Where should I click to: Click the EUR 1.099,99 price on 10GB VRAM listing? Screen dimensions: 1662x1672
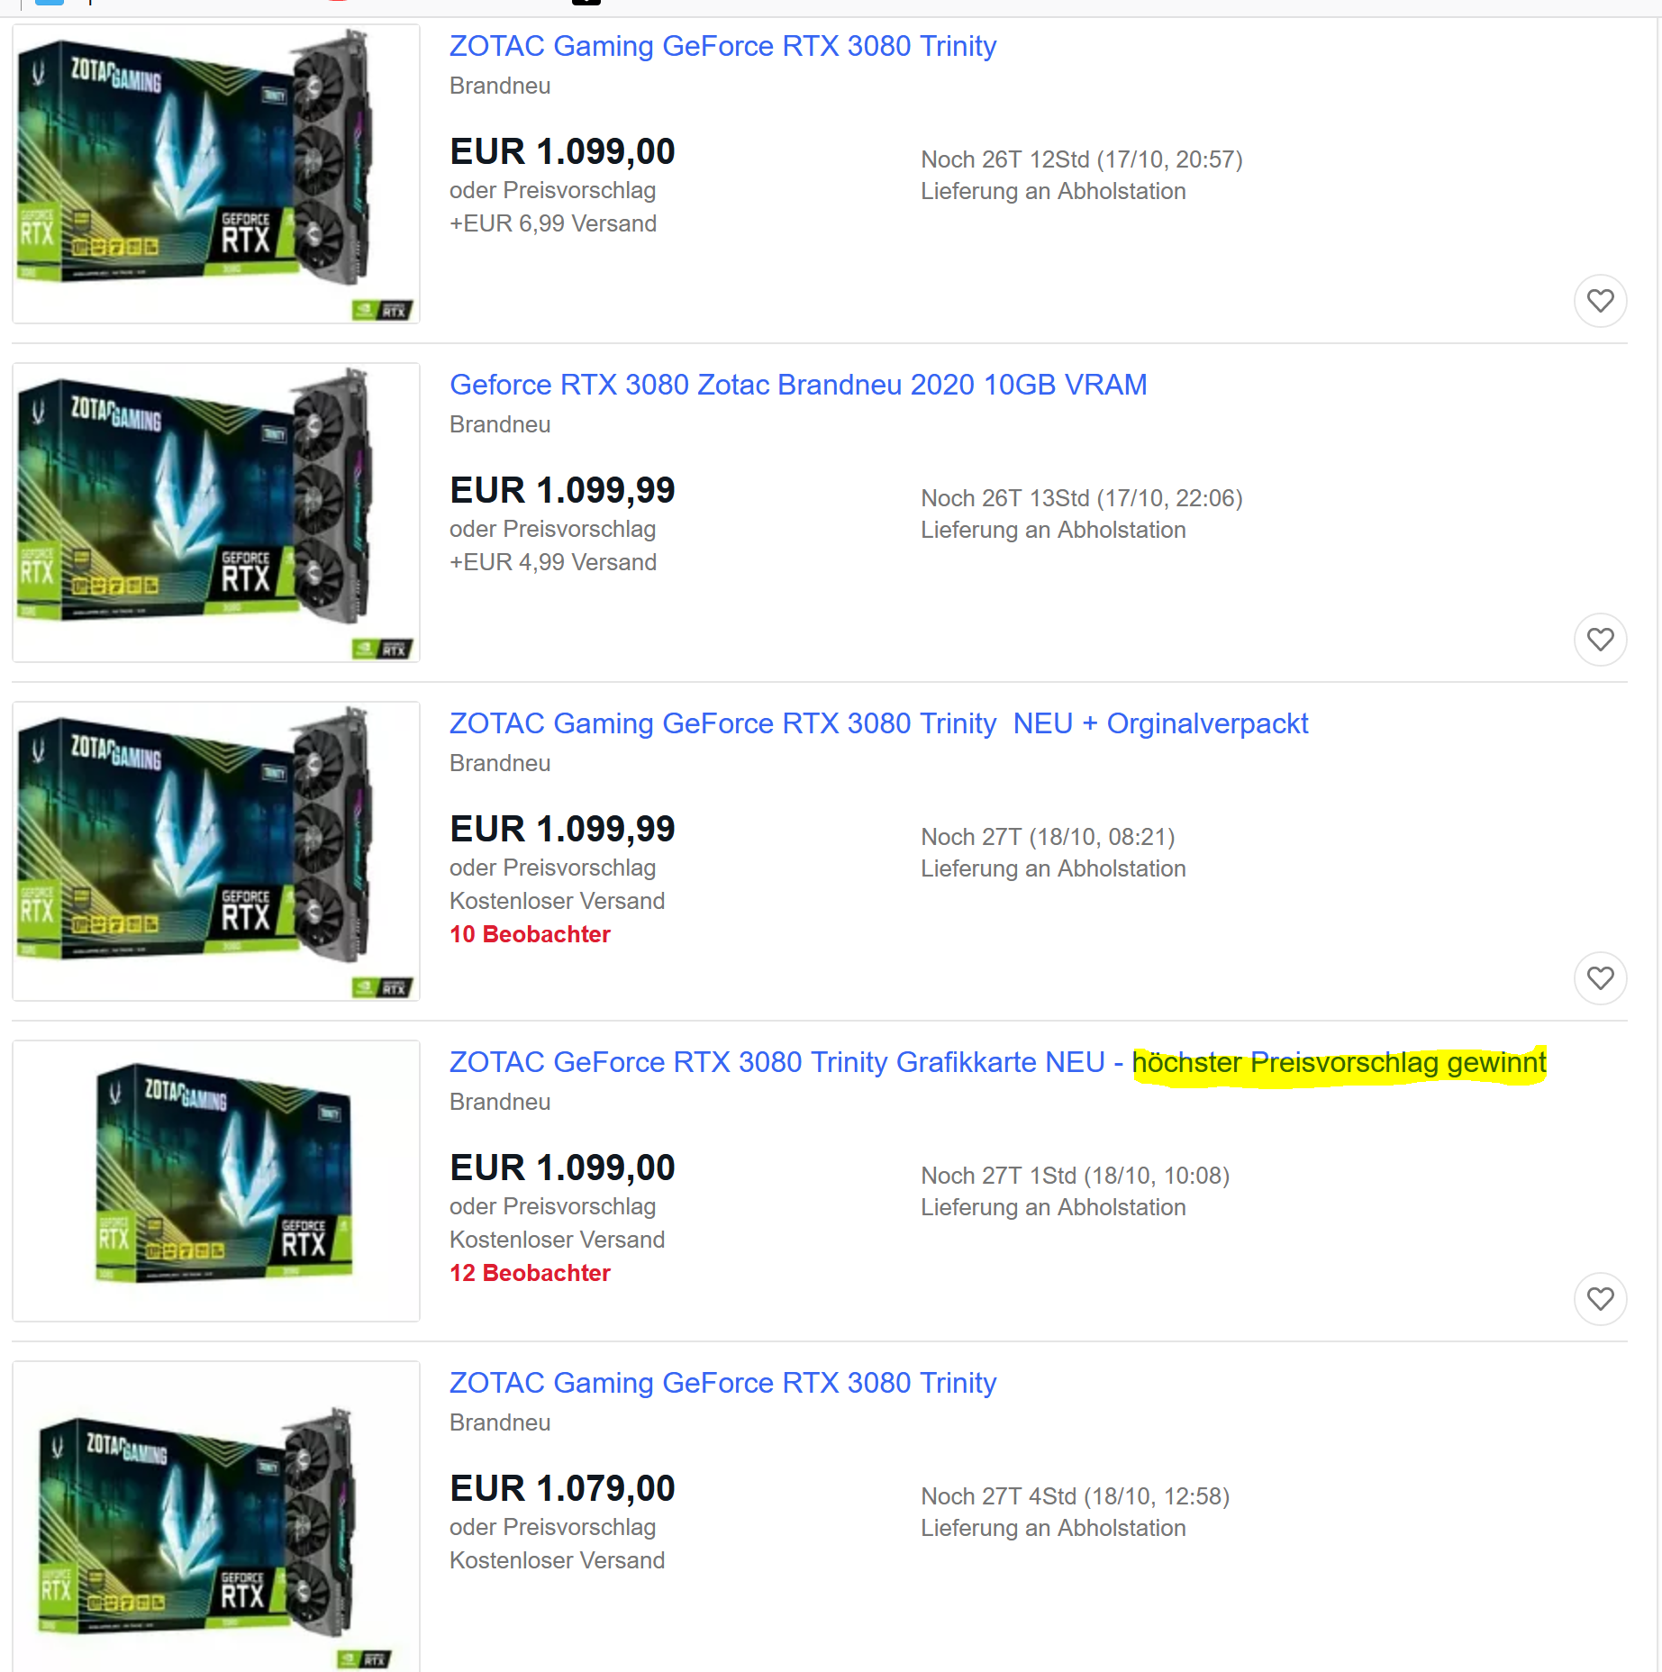(x=562, y=490)
